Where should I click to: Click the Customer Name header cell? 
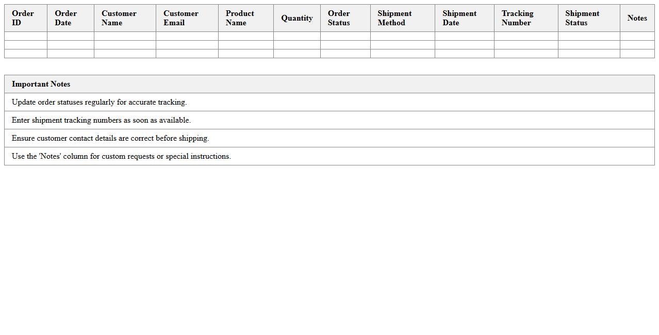coord(124,18)
